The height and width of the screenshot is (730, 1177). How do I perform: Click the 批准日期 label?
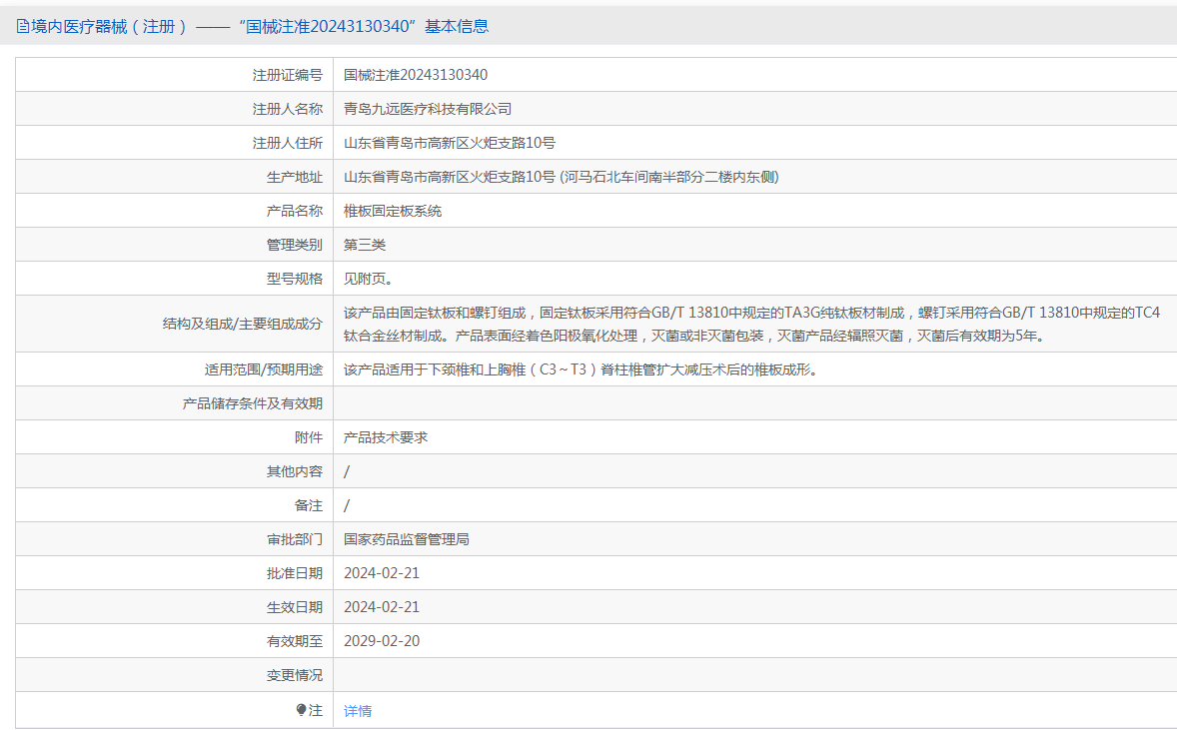tap(294, 573)
